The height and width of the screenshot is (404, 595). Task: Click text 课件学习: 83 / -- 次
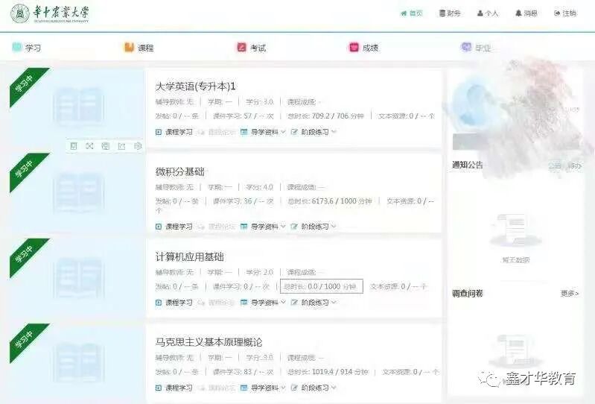click(x=244, y=372)
